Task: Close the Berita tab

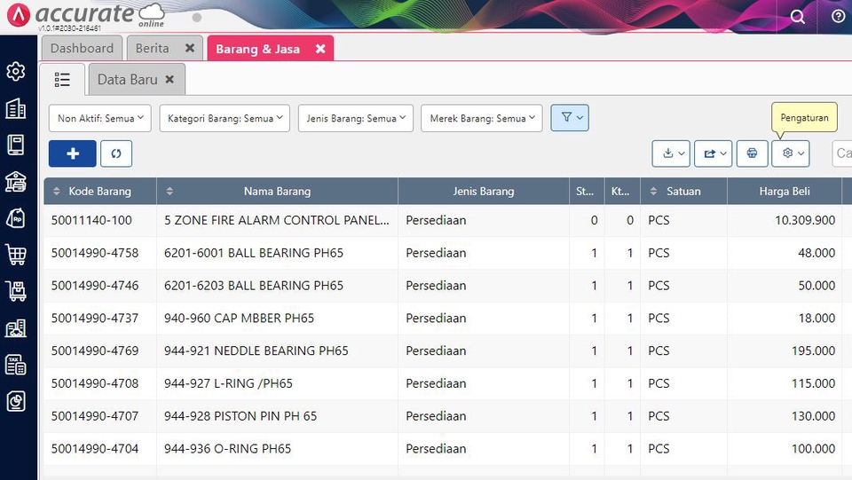Action: click(190, 48)
